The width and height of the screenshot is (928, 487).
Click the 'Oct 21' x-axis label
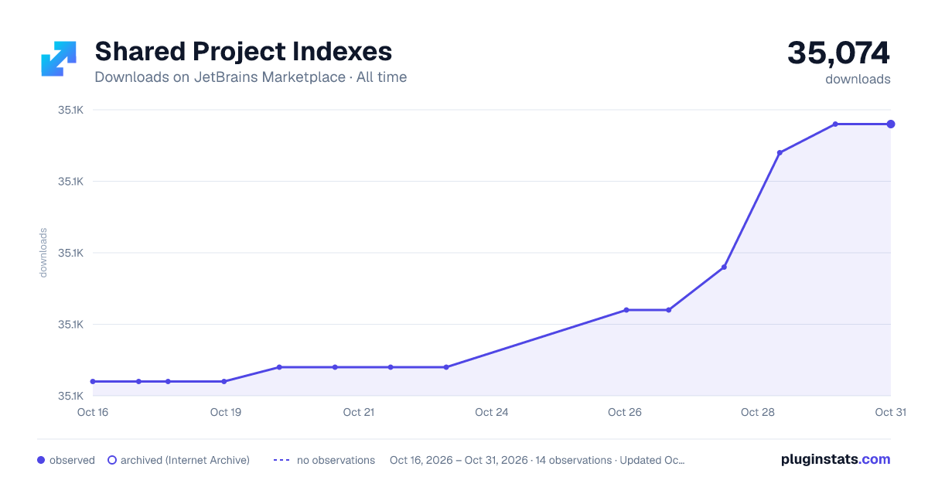pyautogui.click(x=359, y=412)
